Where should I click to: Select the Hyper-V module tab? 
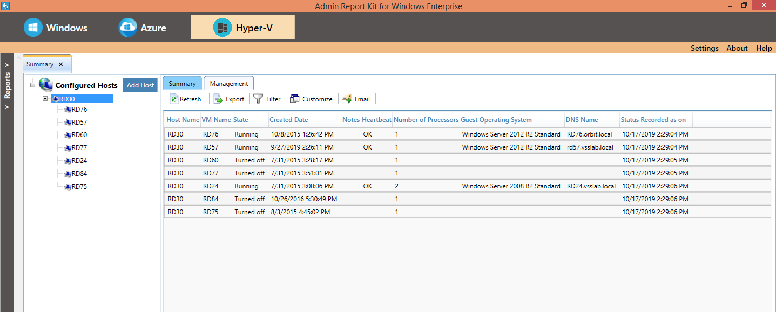tap(243, 28)
